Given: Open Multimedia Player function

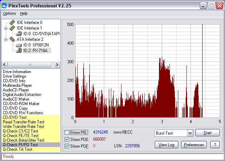Looking at the screenshot, I should 17,85.
